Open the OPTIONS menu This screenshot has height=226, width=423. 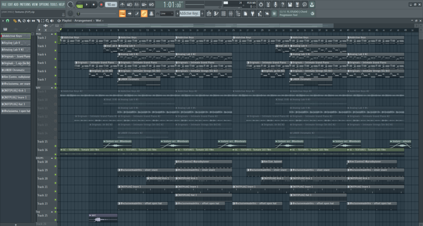point(44,4)
